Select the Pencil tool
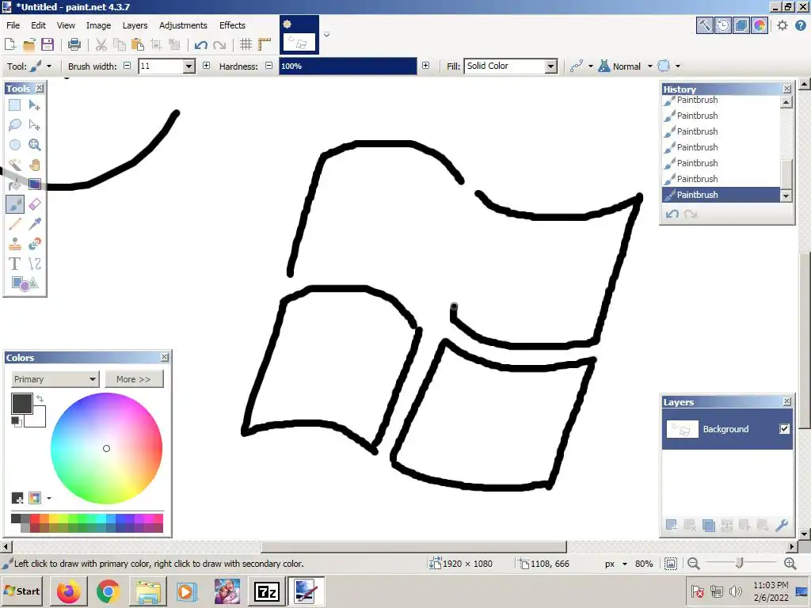811x608 pixels. 14,224
